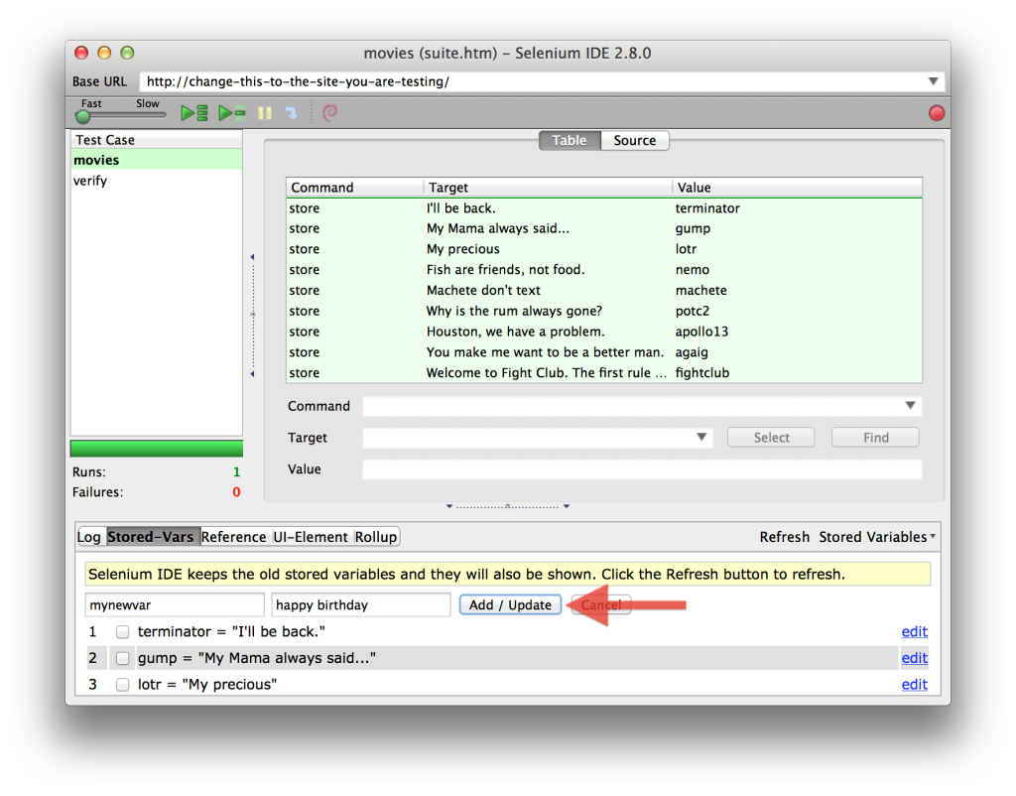
Task: Check the checkbox next to lotr variable
Action: pyautogui.click(x=122, y=685)
